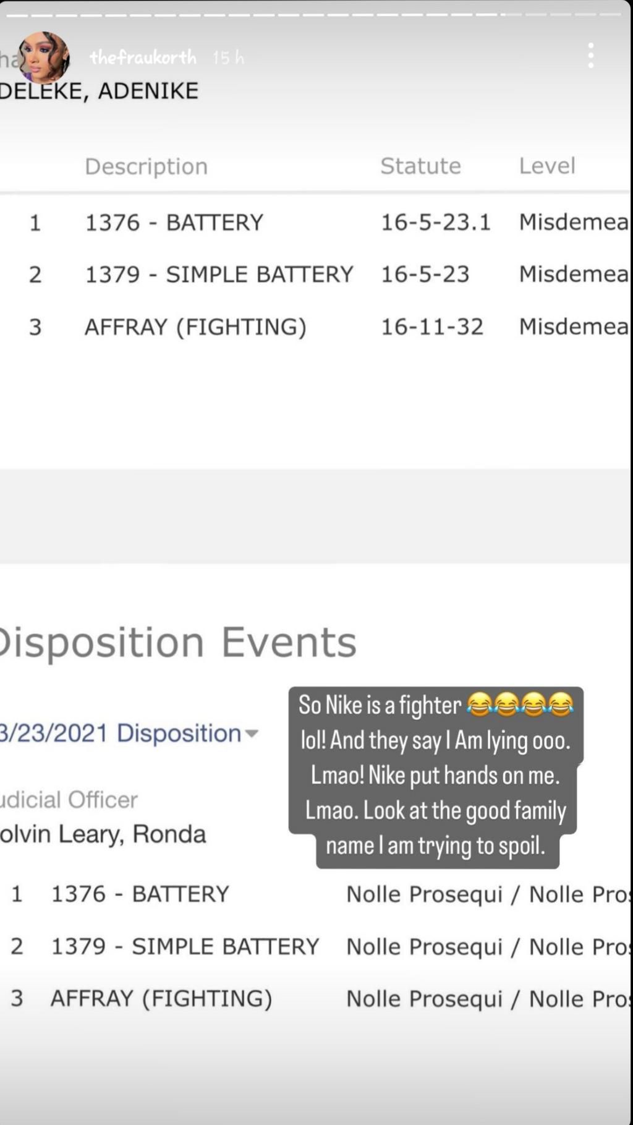Tap the story progress bar at top
The height and width of the screenshot is (1125, 633).
pos(316,14)
